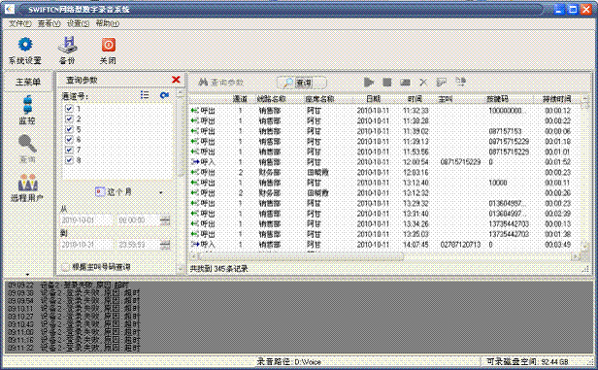Click the select-all channels list icon
The height and width of the screenshot is (370, 598).
pyautogui.click(x=145, y=95)
